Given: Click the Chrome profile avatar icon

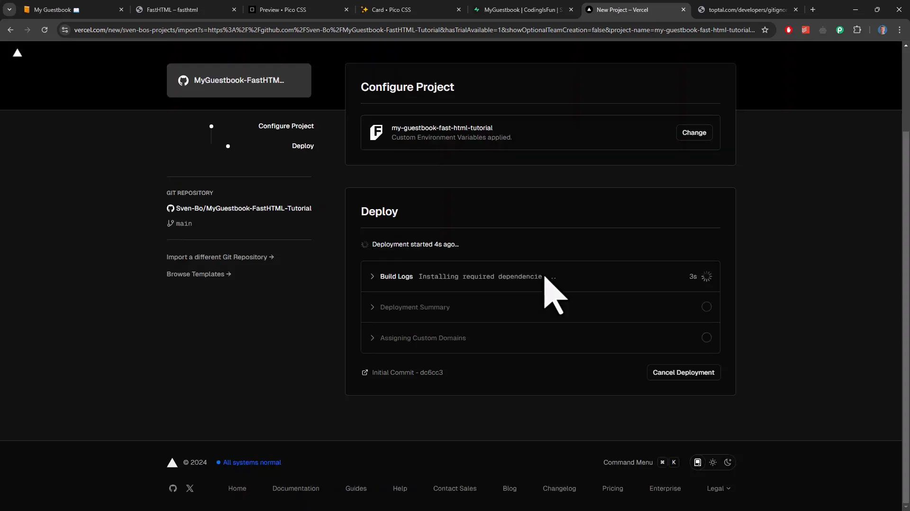Looking at the screenshot, I should [883, 30].
